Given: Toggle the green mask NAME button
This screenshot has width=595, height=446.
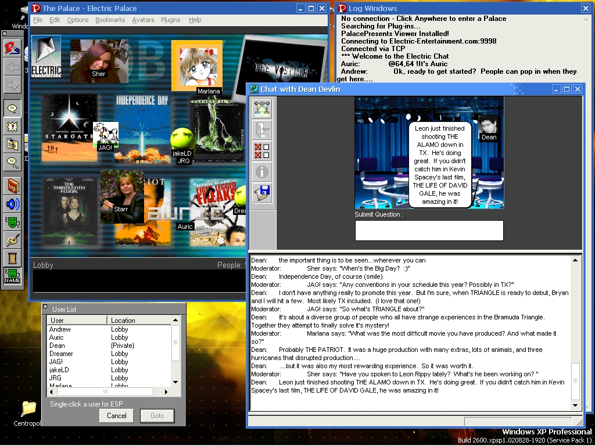Looking at the screenshot, I should pos(13,275).
